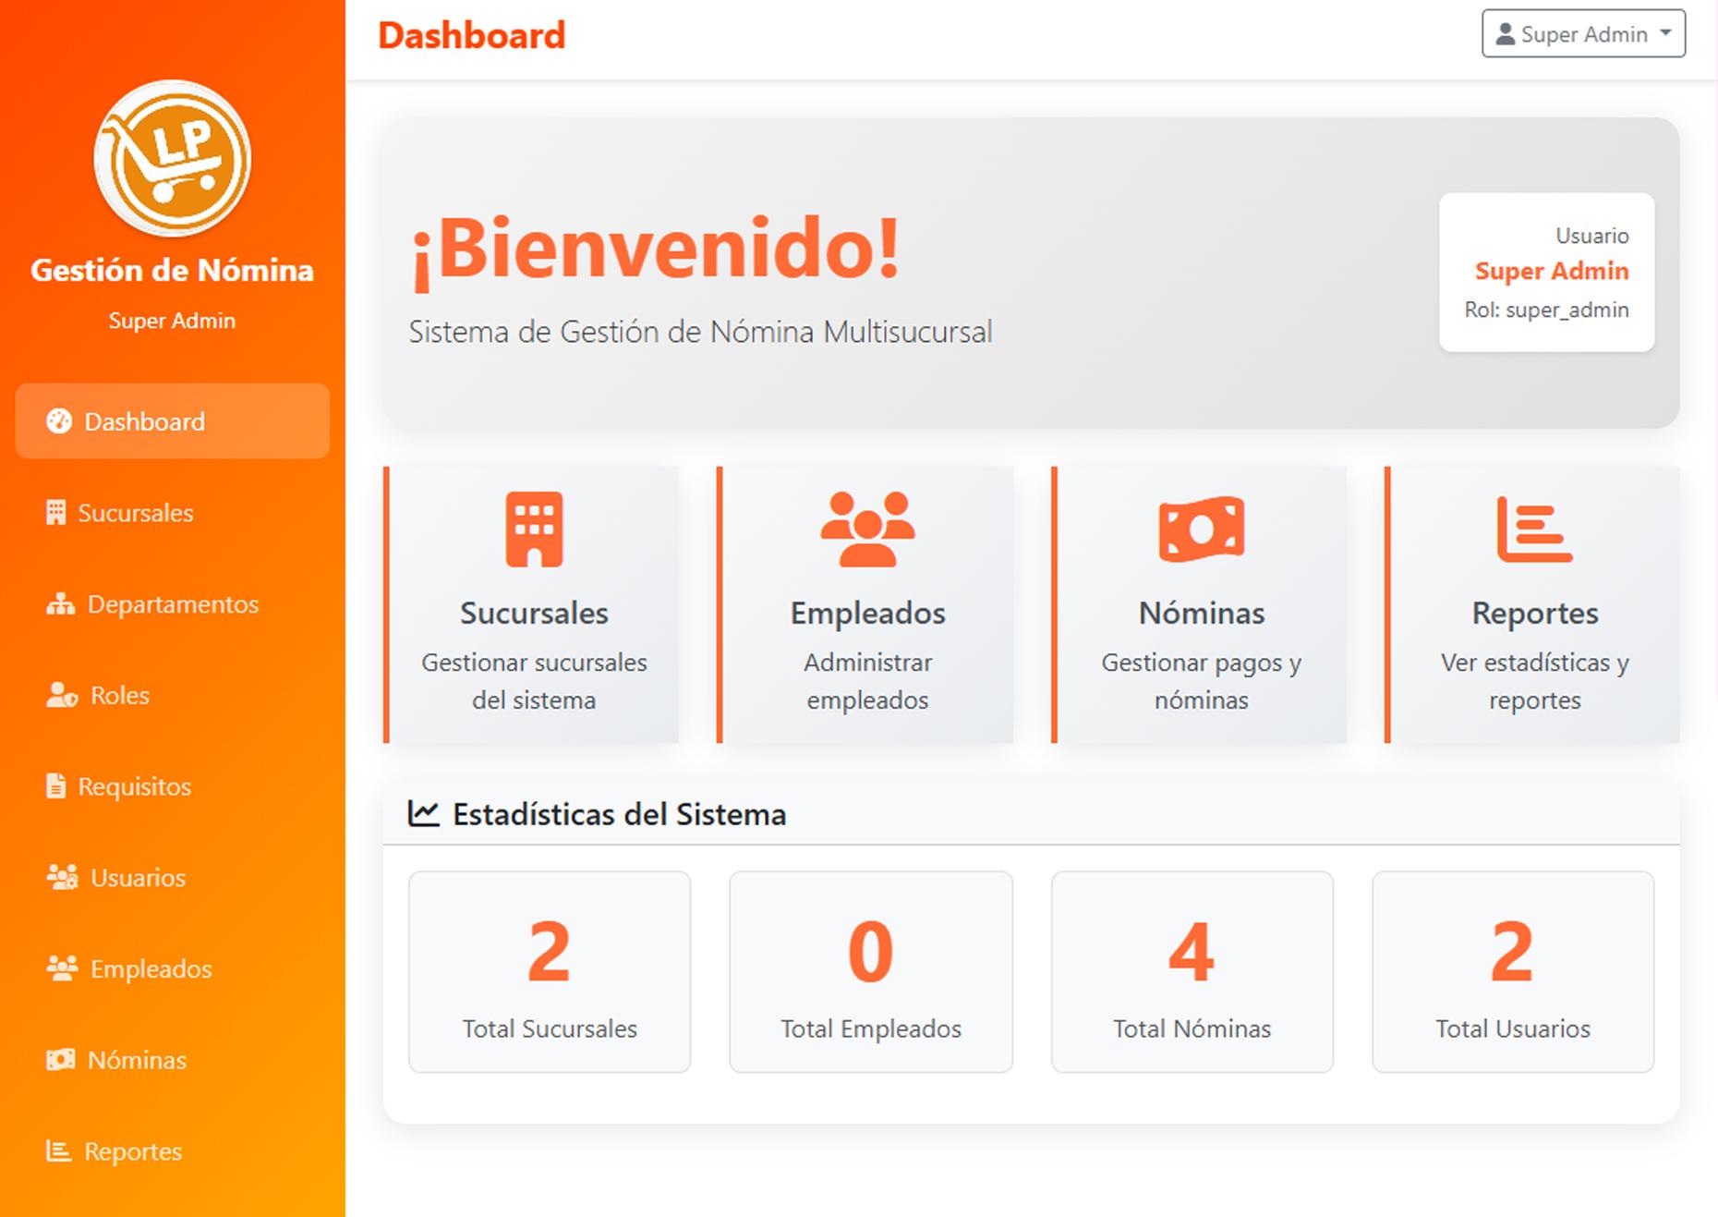Click the large people icon on Empleados card
Image resolution: width=1718 pixels, height=1217 pixels.
868,529
